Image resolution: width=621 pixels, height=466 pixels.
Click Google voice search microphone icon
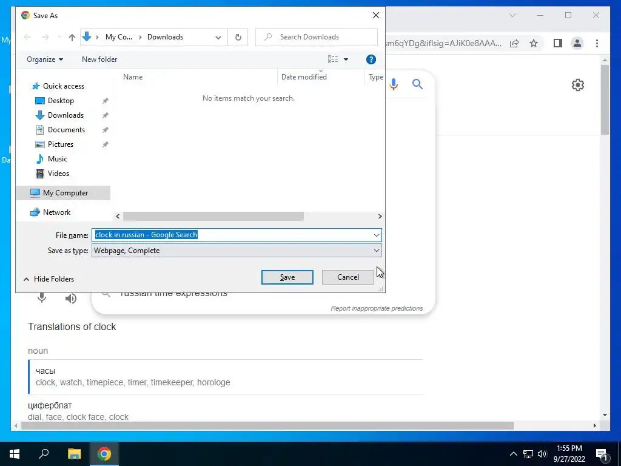click(x=393, y=84)
